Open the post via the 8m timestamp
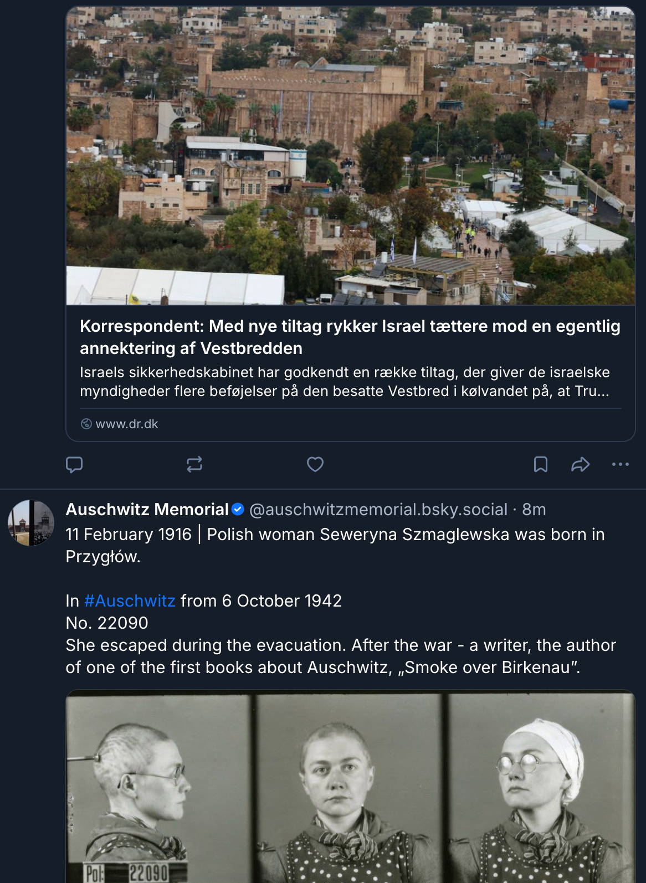The width and height of the screenshot is (646, 883). (x=534, y=509)
